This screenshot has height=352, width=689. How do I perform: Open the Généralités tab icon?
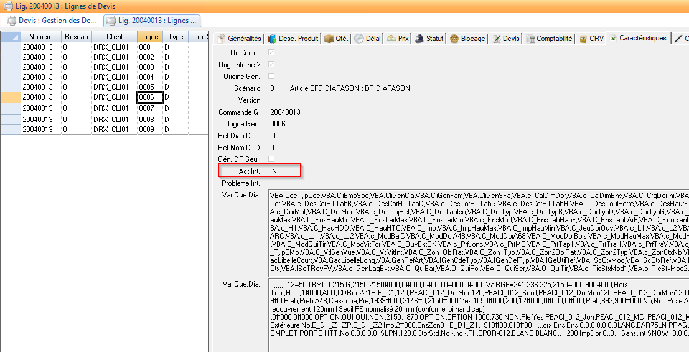[221, 39]
